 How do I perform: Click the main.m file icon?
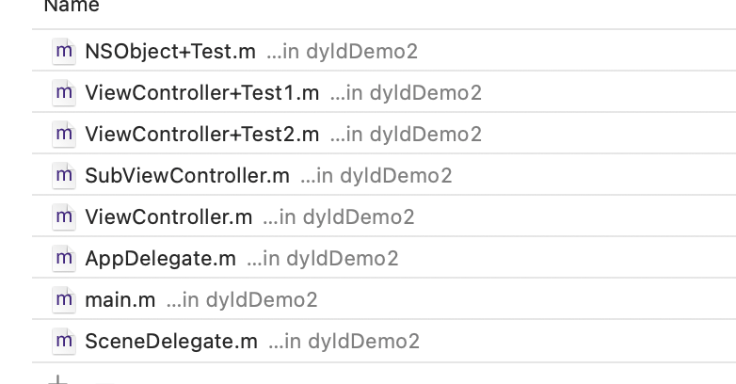coord(63,299)
